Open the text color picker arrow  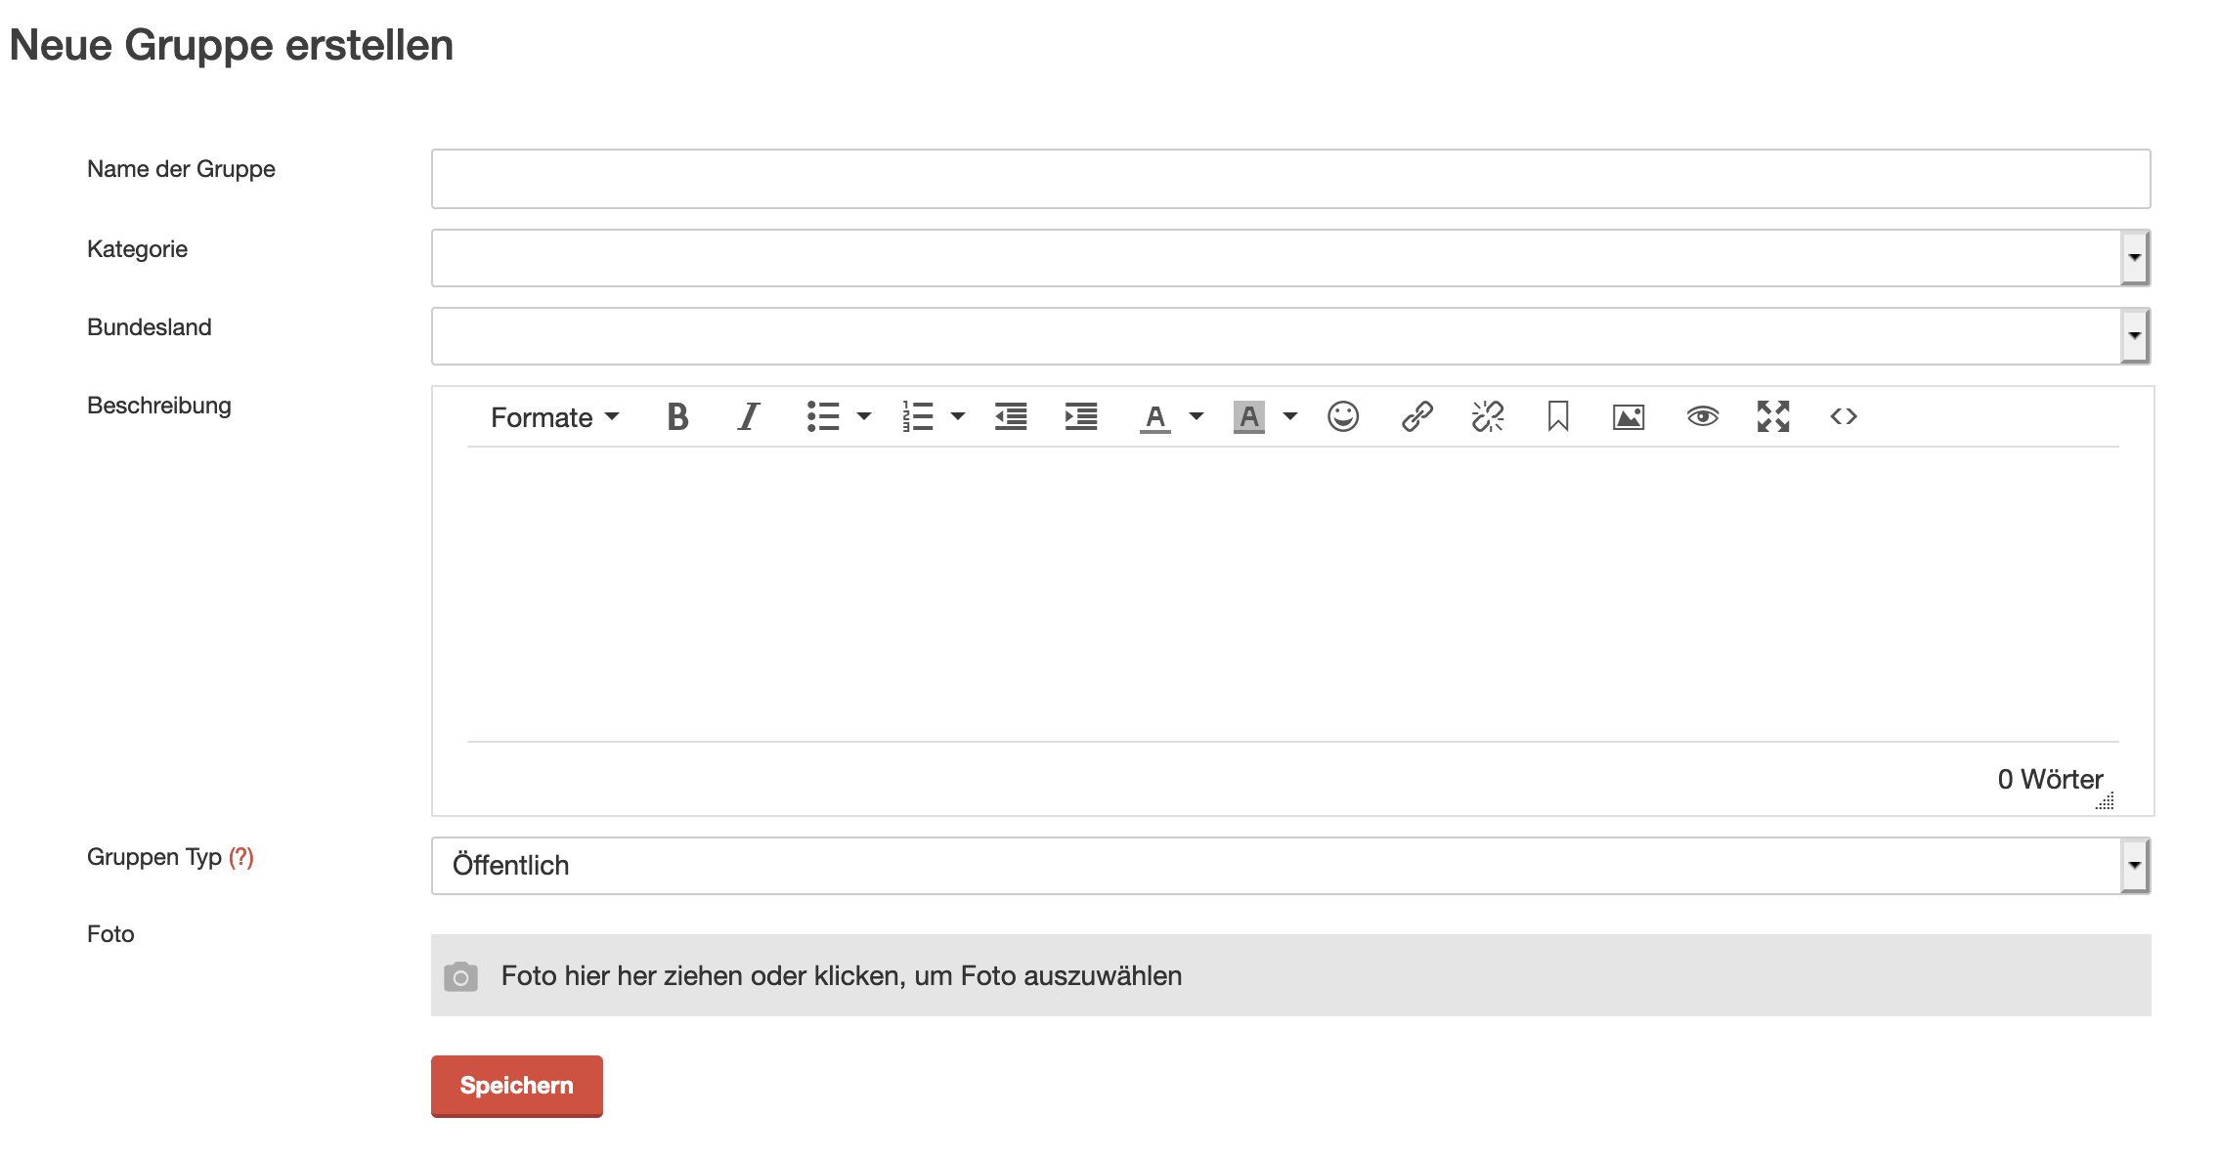click(1197, 417)
